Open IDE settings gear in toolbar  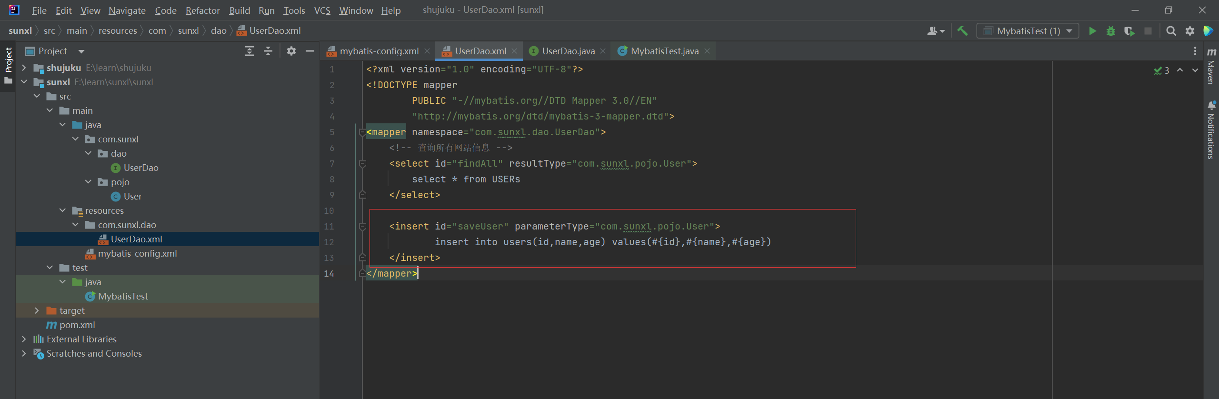1190,31
